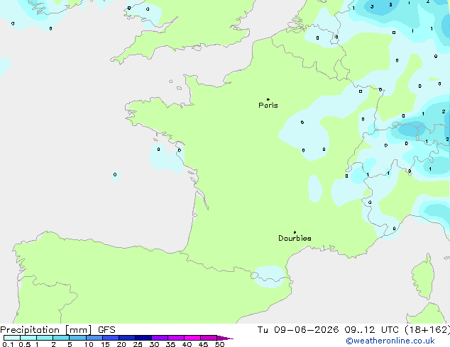Pick the 40–45 mm bright magenta legend box

(x=192, y=338)
